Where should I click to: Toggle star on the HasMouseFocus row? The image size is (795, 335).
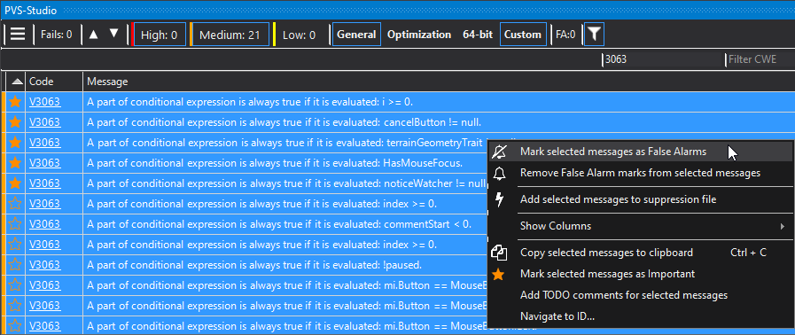[x=16, y=163]
